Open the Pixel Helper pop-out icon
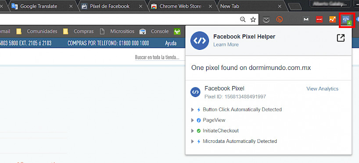Image resolution: width=359 pixels, height=163 pixels. click(341, 38)
